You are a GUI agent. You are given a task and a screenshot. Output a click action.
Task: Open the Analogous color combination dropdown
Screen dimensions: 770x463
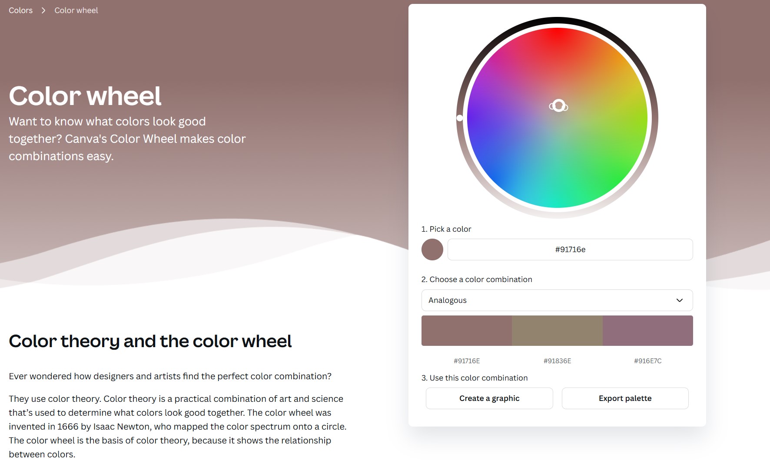coord(557,300)
